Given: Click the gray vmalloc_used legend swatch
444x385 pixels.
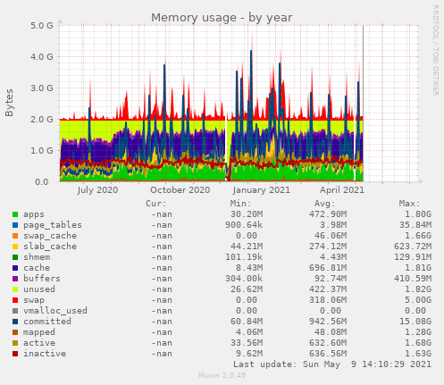Looking at the screenshot, I should pos(15,311).
